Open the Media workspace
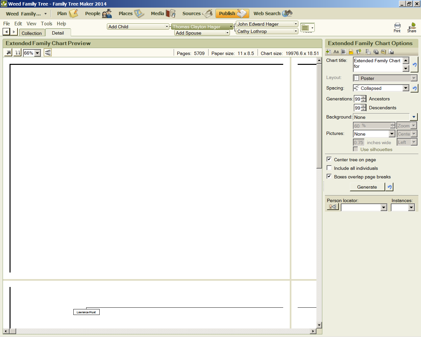 [x=163, y=13]
